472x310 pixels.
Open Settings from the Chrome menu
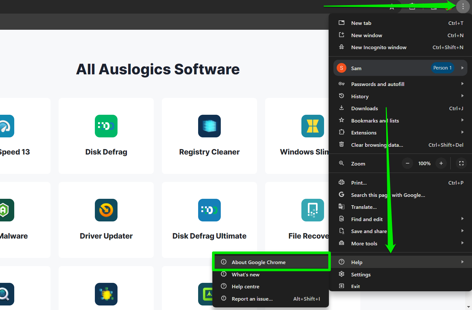361,274
